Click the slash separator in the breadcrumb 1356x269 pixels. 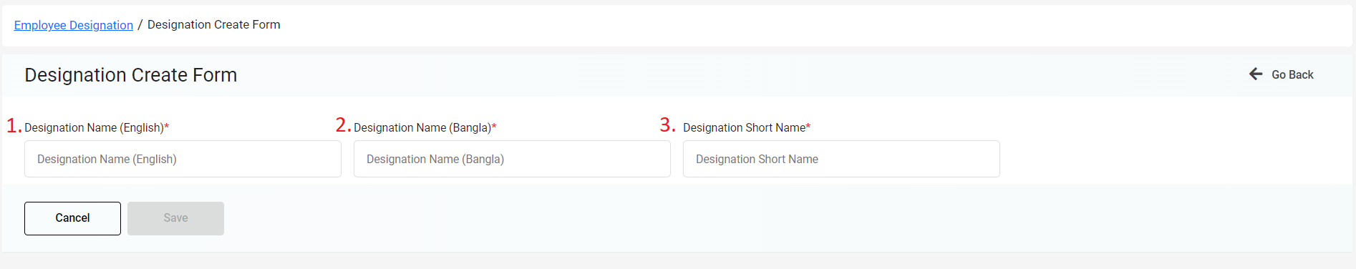pyautogui.click(x=140, y=25)
